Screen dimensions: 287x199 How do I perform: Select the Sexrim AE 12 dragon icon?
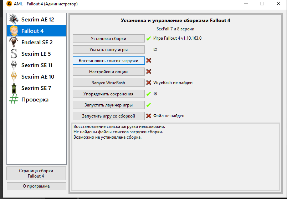click(14, 19)
